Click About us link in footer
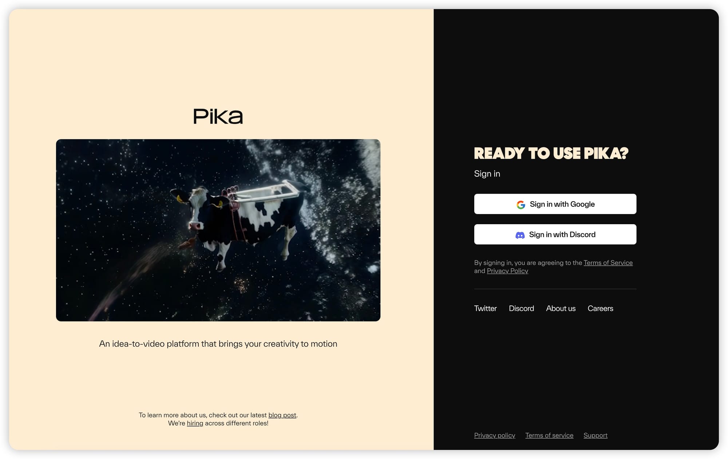Screen dimensions: 728x459 (561, 308)
